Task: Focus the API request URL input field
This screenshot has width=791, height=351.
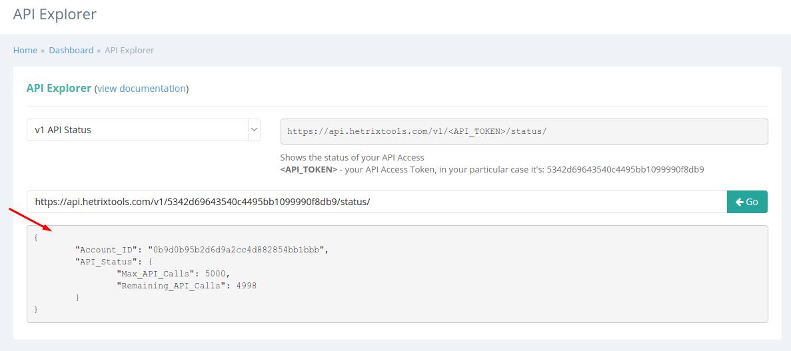Action: tap(377, 202)
